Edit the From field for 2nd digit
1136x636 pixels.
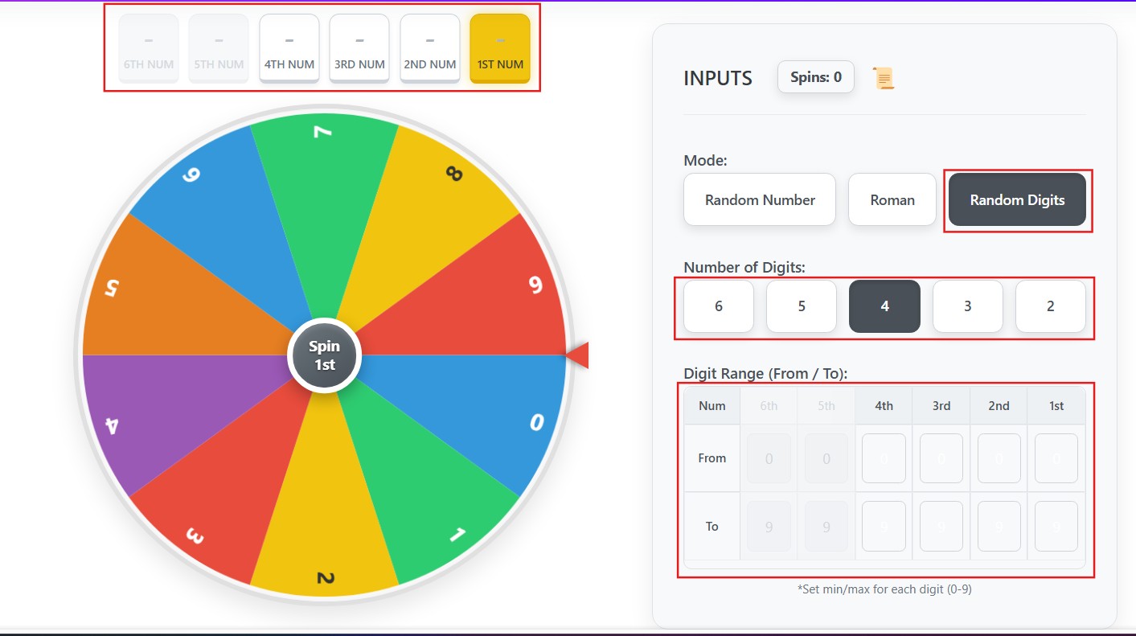999,458
